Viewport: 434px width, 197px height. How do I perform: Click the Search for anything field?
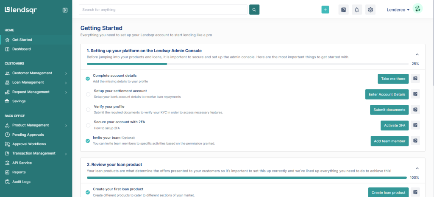(163, 10)
